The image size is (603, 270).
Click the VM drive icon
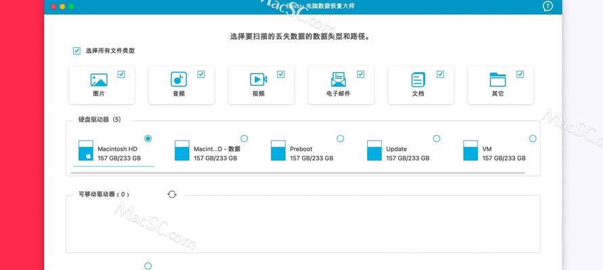[471, 150]
